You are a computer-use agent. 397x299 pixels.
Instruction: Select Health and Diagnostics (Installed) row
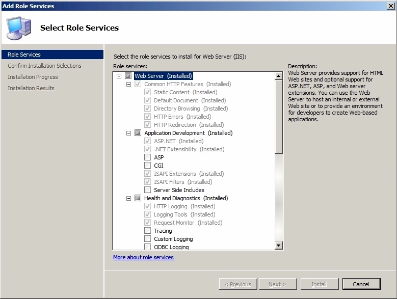[186, 198]
